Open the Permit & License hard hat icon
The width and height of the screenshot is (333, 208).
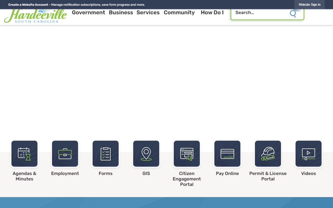tap(268, 154)
